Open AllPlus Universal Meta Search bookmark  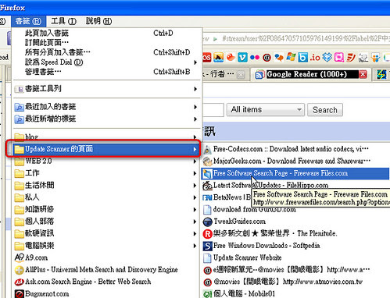pyautogui.click(x=107, y=270)
